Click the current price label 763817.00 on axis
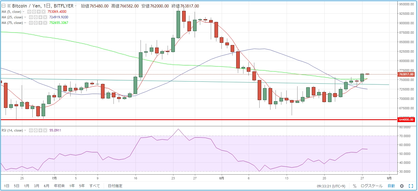The image size is (418, 191). tap(406, 74)
